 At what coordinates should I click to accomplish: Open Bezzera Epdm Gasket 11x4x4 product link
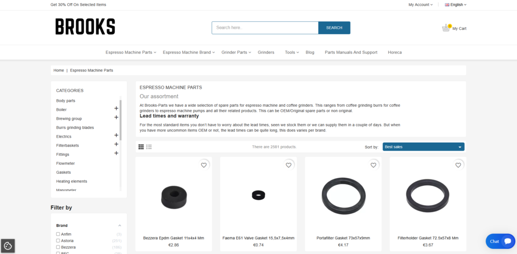(x=174, y=238)
